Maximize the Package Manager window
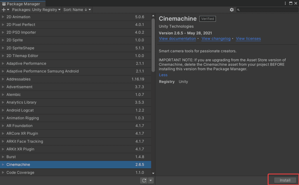 coord(291,3)
